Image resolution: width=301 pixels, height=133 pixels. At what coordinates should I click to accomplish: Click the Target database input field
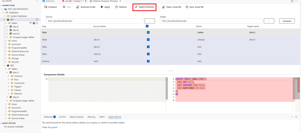click(x=211, y=21)
